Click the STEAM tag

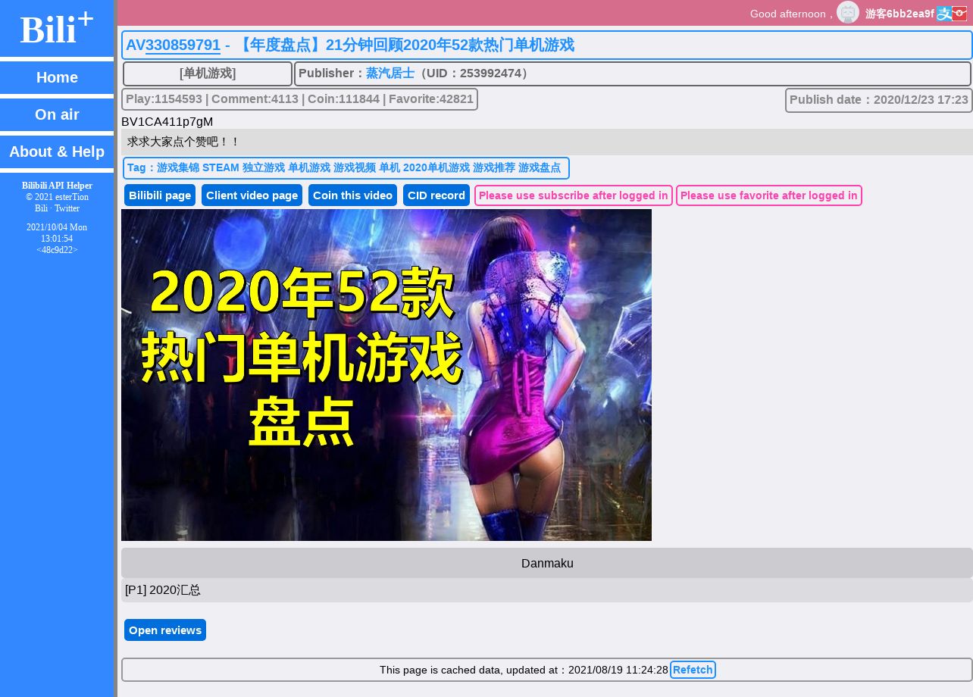[x=221, y=167]
